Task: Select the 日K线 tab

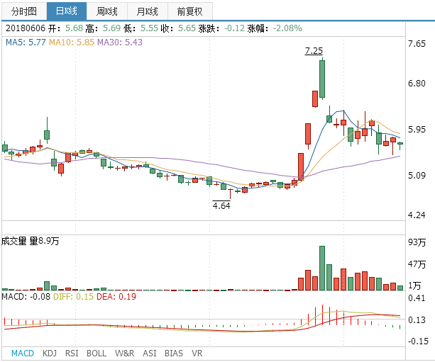Action: (x=67, y=11)
